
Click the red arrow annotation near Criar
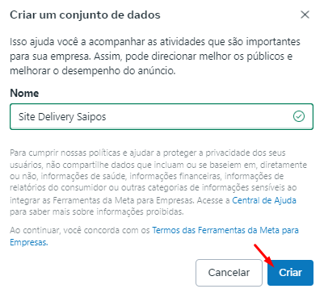click(264, 255)
